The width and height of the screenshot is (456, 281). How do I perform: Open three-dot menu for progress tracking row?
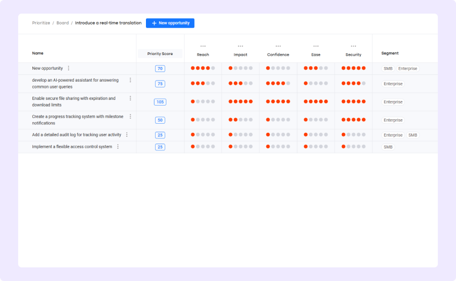pos(130,116)
